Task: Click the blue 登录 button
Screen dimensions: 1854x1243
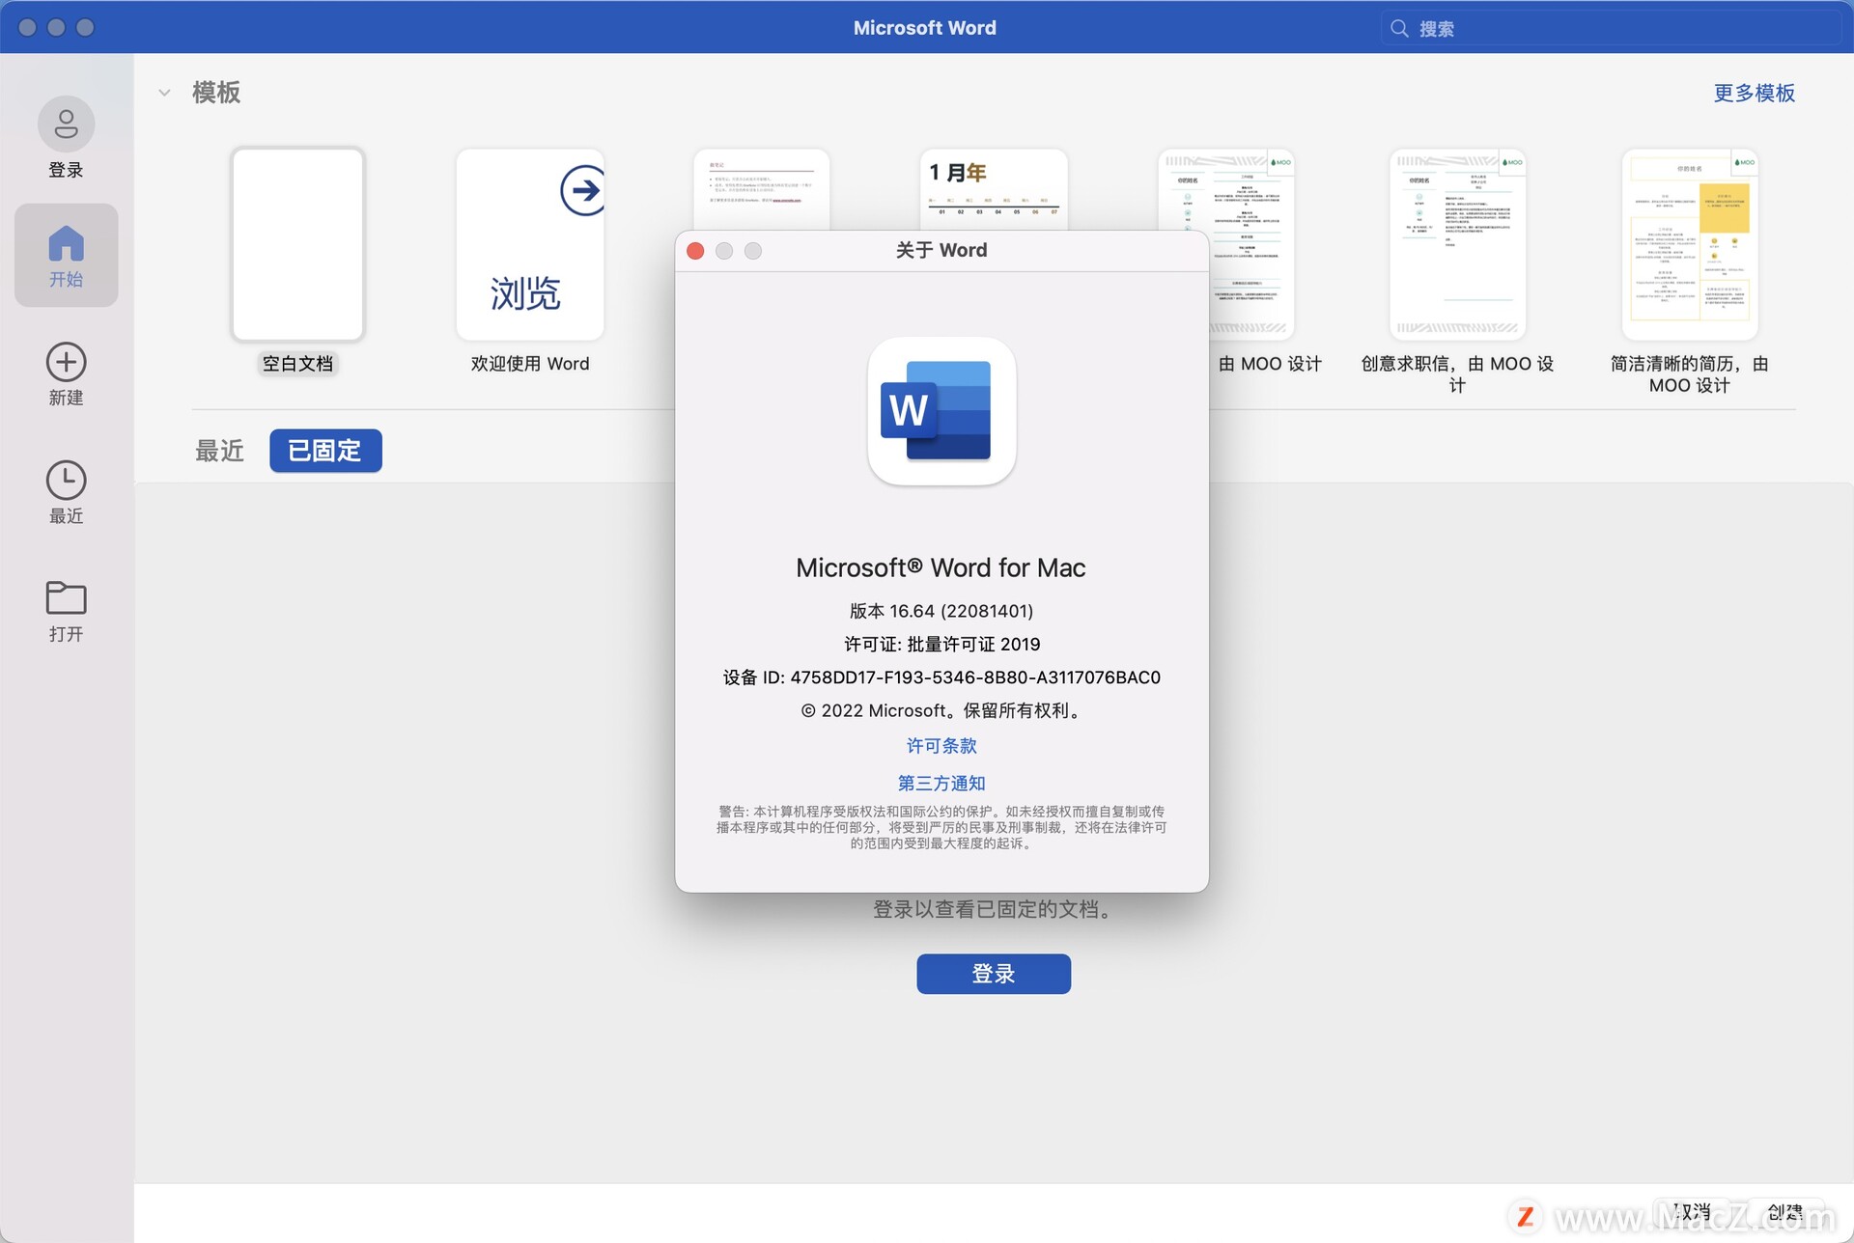Action: pos(994,974)
